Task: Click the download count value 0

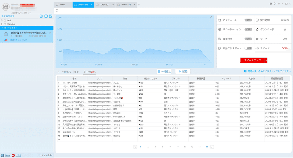Action: 285,30
